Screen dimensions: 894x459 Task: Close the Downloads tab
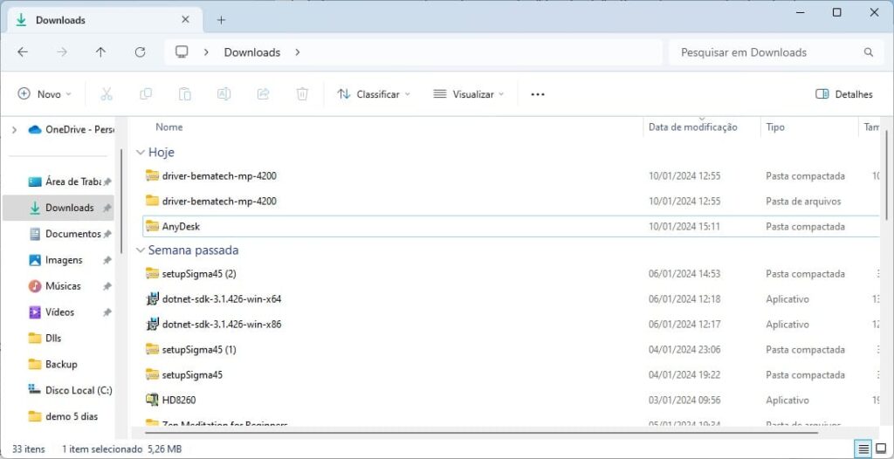pos(185,20)
